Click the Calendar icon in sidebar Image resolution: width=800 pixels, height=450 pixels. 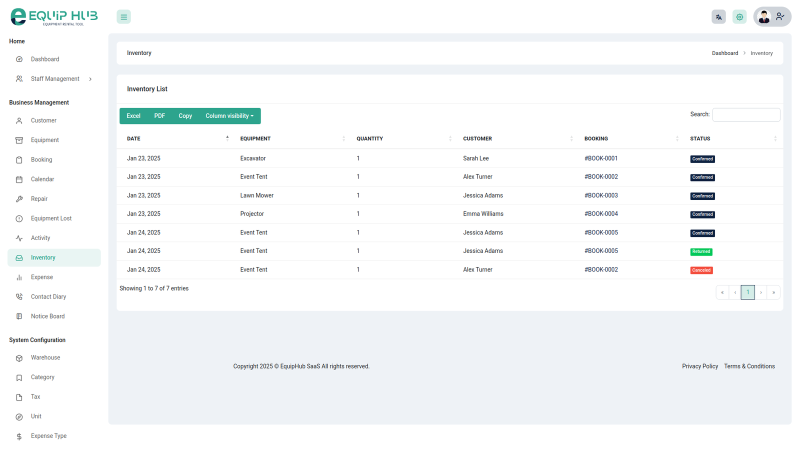coord(19,179)
